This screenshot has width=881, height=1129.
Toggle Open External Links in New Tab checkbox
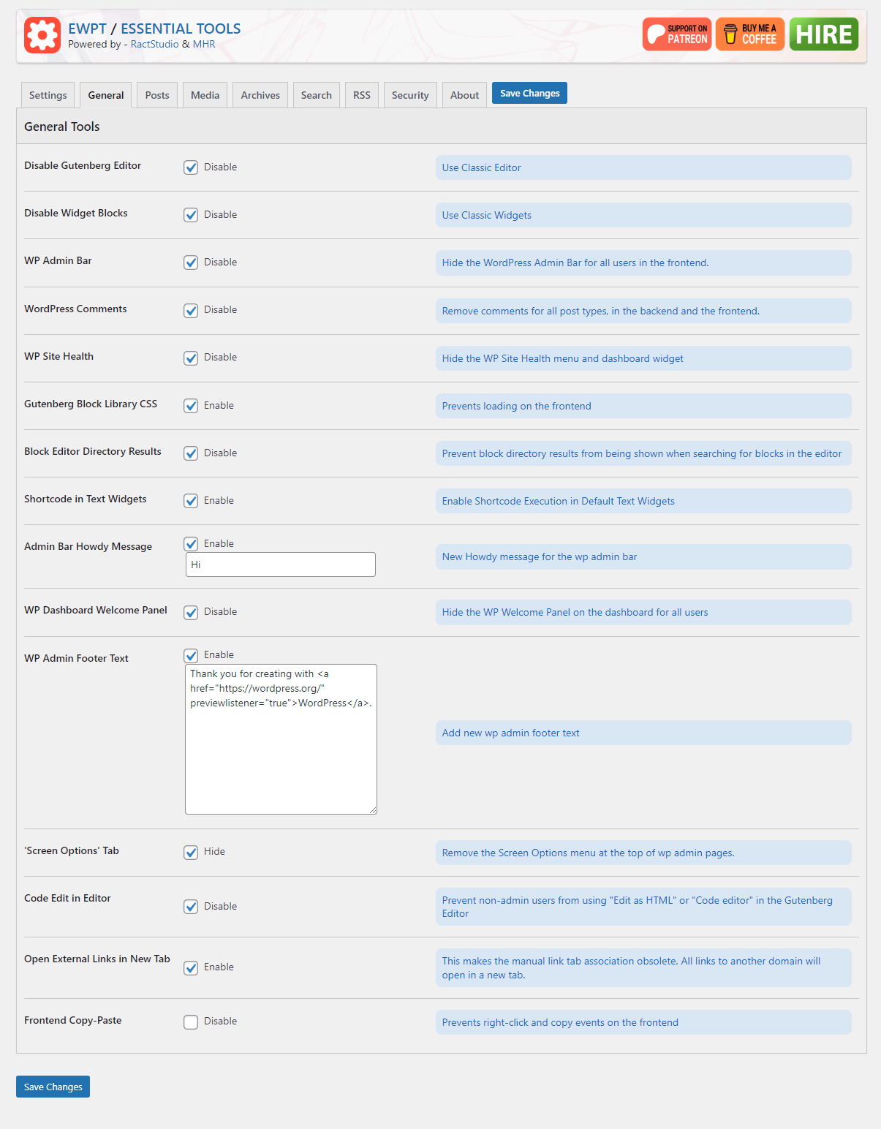tap(191, 967)
